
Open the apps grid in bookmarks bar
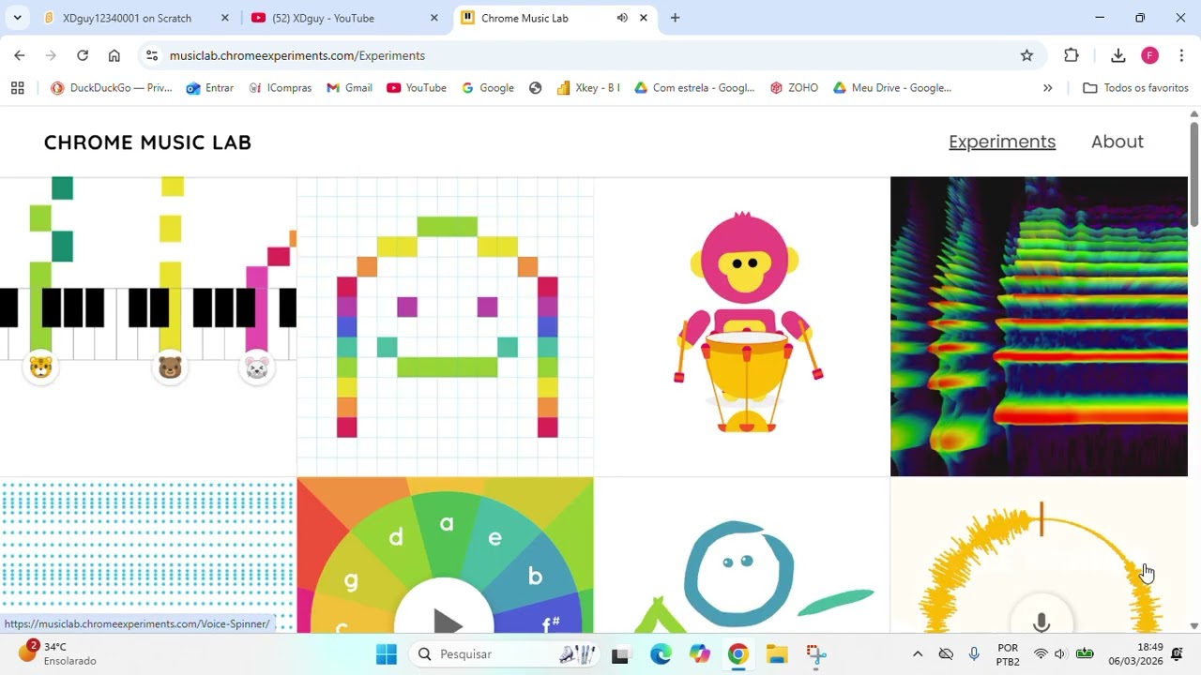(17, 88)
